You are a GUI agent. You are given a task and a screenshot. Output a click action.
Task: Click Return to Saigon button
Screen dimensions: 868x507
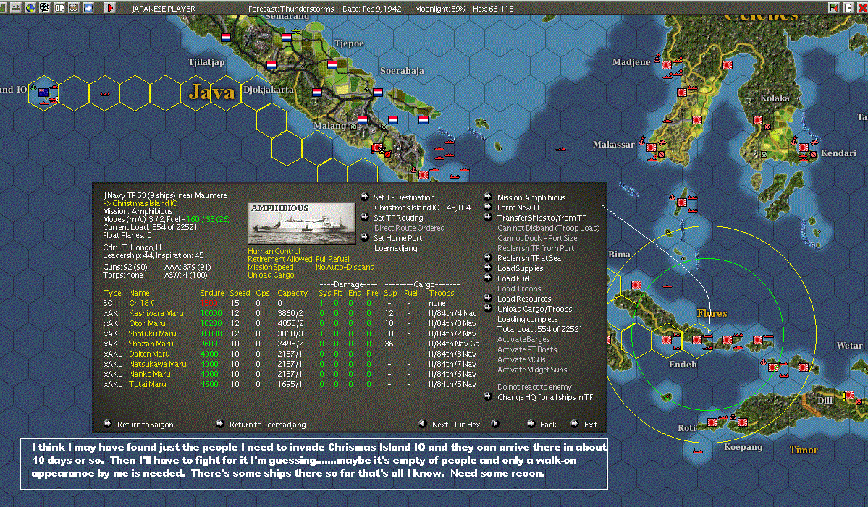pyautogui.click(x=145, y=425)
